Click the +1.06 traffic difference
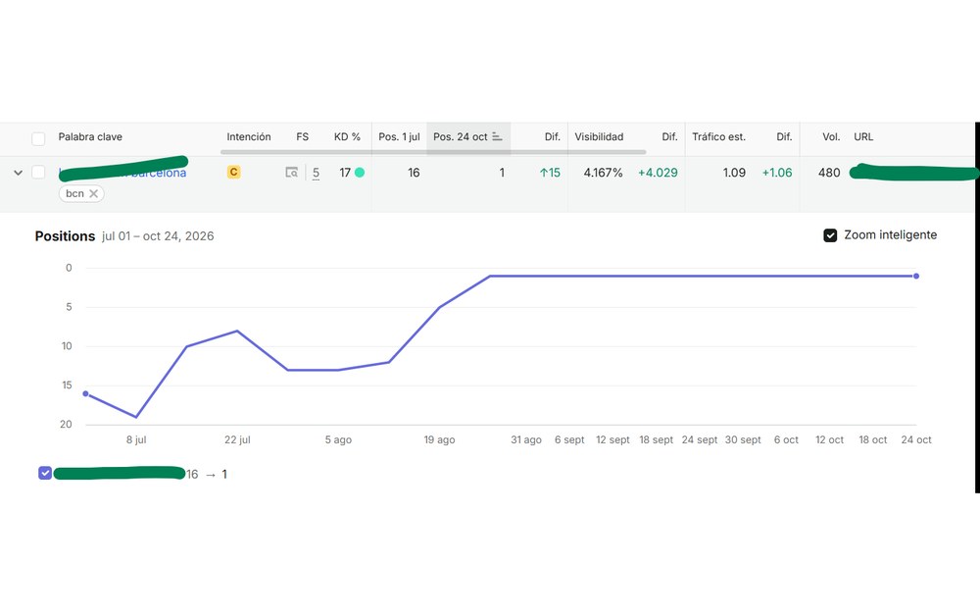 coord(777,173)
